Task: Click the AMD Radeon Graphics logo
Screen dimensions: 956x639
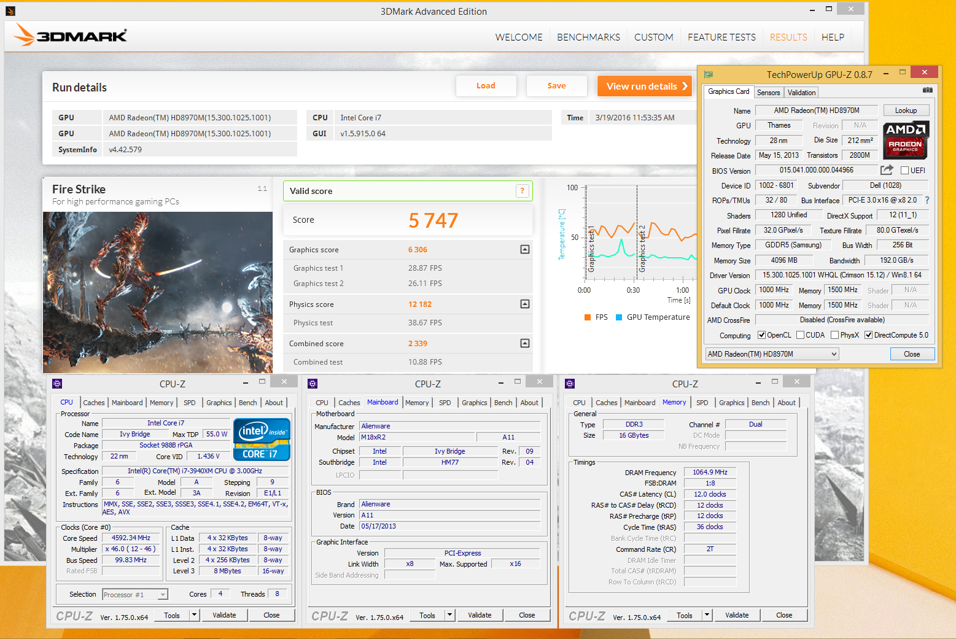Action: point(906,140)
